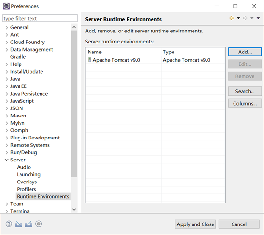
Task: Click the Name column header
Action: (x=123, y=52)
